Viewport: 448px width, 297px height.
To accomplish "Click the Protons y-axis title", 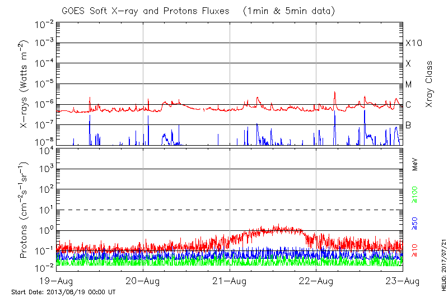I will (25, 210).
